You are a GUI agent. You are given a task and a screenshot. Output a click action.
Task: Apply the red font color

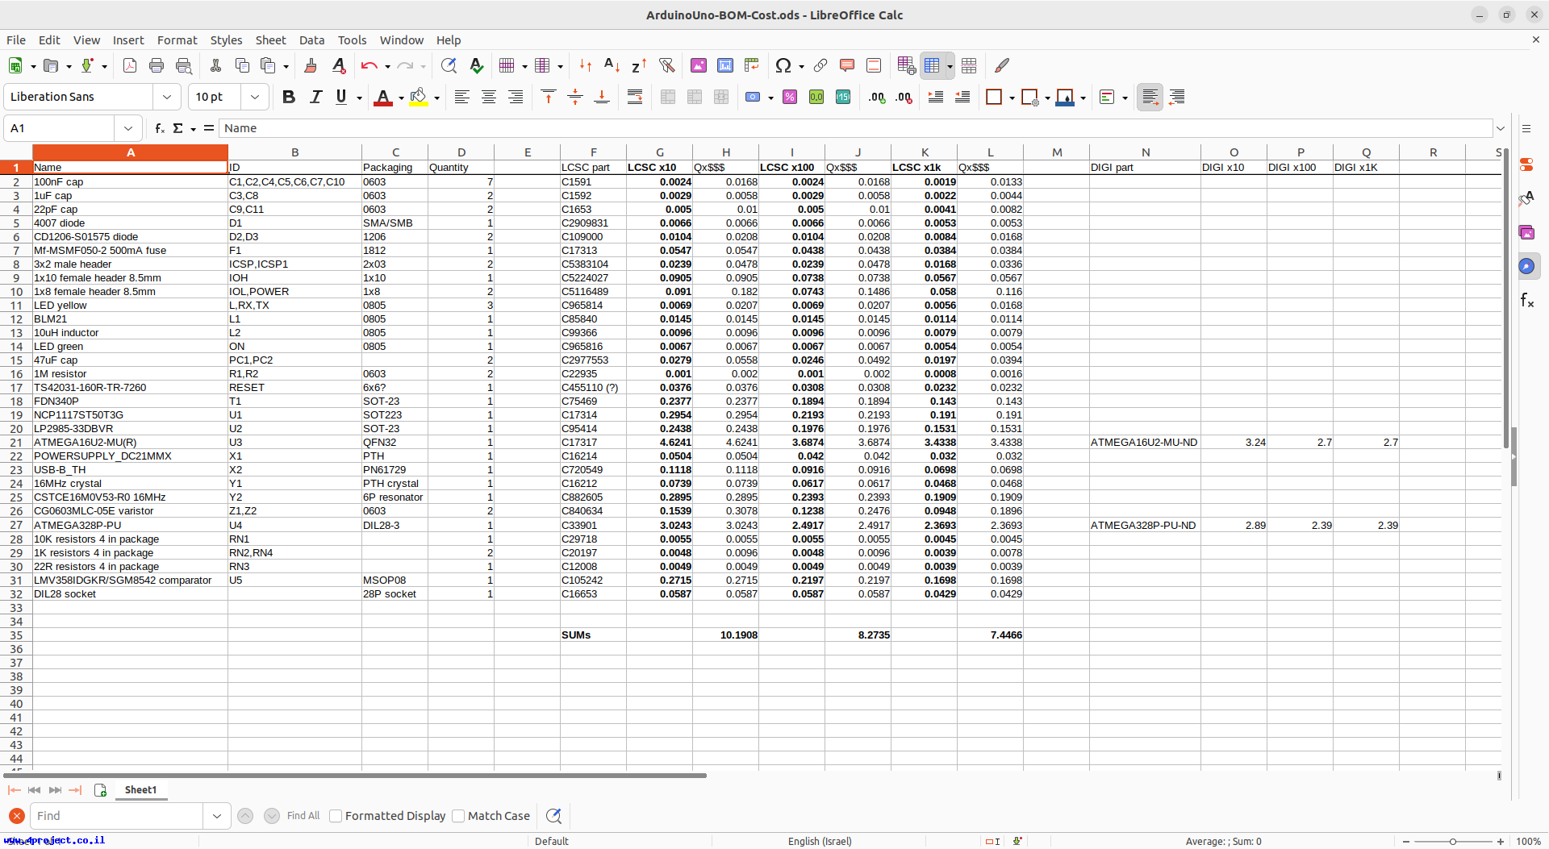point(384,97)
